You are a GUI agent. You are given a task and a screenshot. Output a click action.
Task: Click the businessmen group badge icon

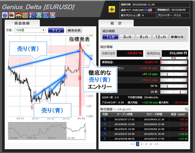pyautogui.click(x=18, y=15)
